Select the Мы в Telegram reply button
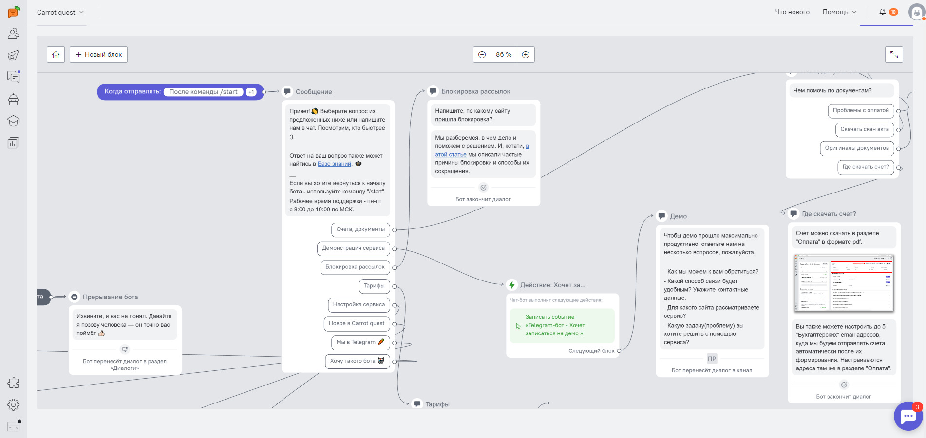The height and width of the screenshot is (438, 926). 360,342
